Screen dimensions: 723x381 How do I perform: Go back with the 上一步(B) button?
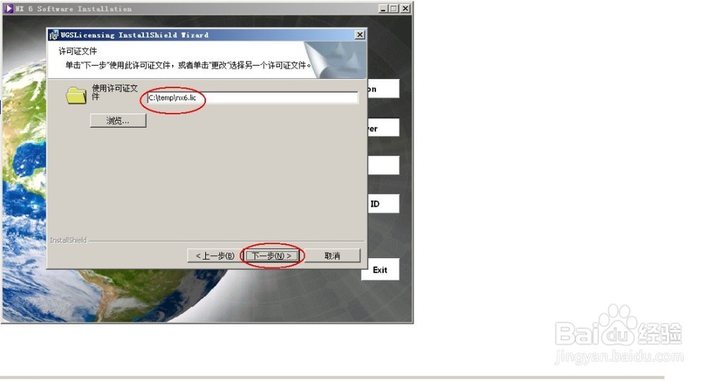click(215, 255)
